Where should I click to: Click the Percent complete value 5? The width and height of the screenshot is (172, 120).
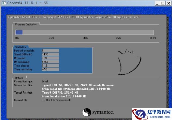click(x=50, y=51)
